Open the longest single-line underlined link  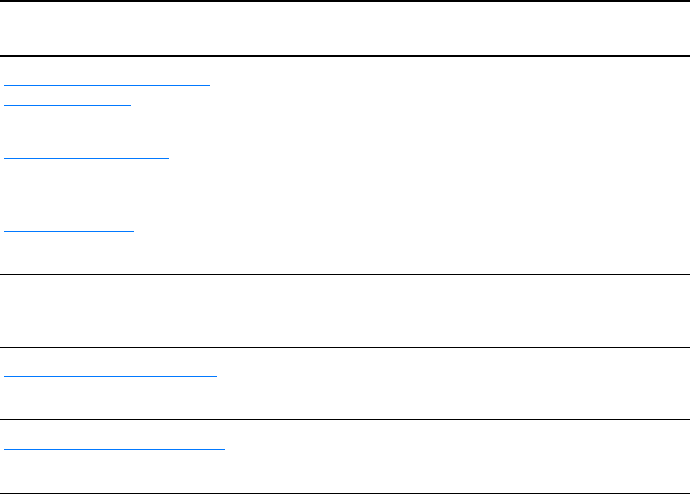114,448
